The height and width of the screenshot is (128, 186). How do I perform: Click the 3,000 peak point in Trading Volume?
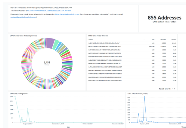pyautogui.click(x=15, y=97)
